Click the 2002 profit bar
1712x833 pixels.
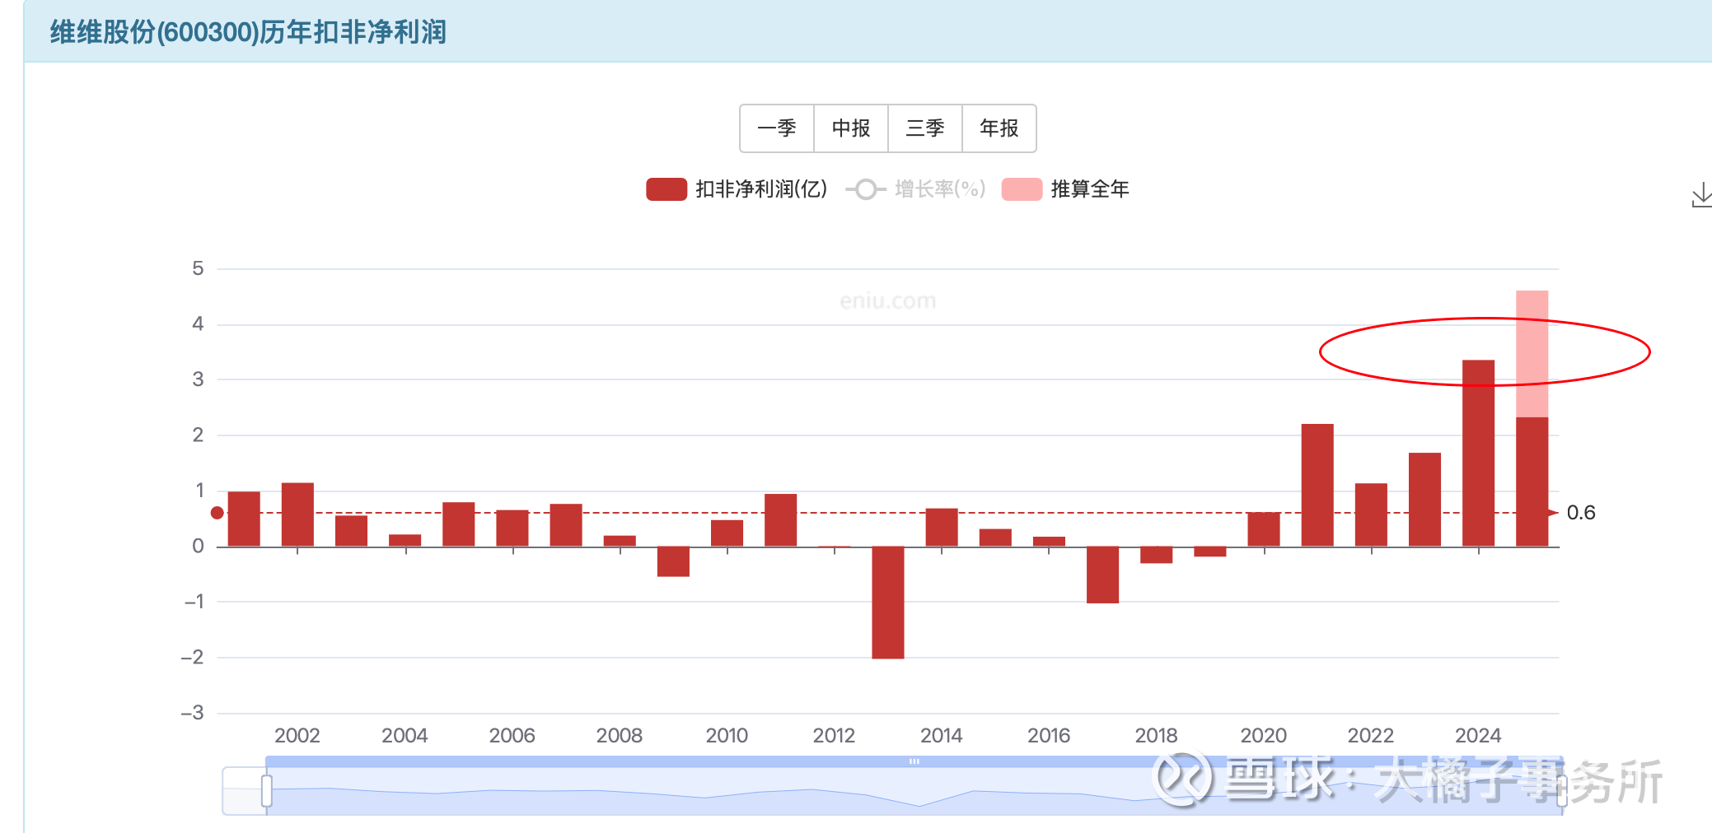click(297, 514)
